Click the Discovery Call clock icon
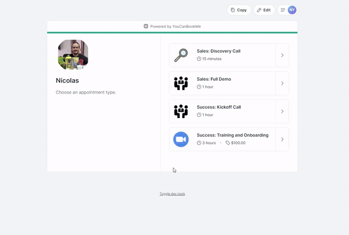The height and width of the screenshot is (235, 349). 199,59
